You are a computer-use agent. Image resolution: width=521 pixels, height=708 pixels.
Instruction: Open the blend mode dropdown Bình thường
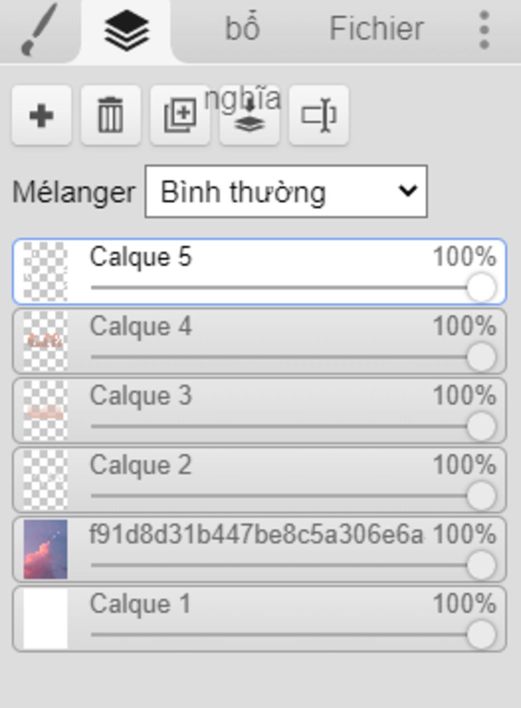tap(286, 192)
